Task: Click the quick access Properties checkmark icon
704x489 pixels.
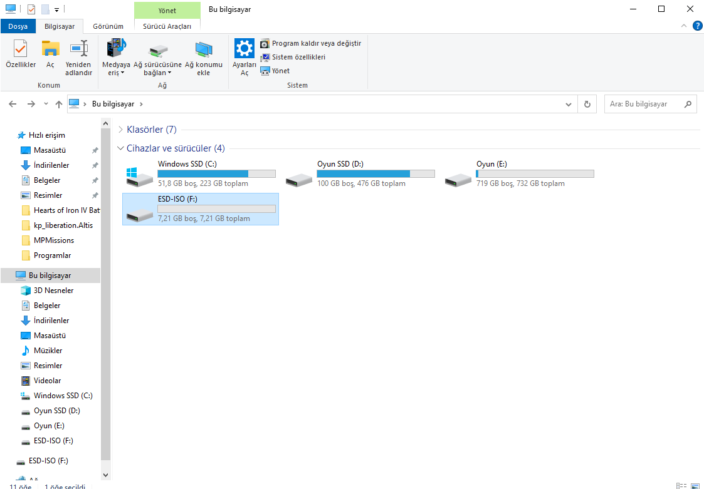Action: click(x=31, y=9)
